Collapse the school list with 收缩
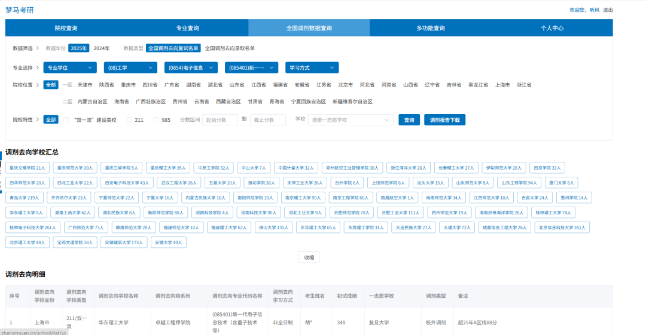 (309, 257)
